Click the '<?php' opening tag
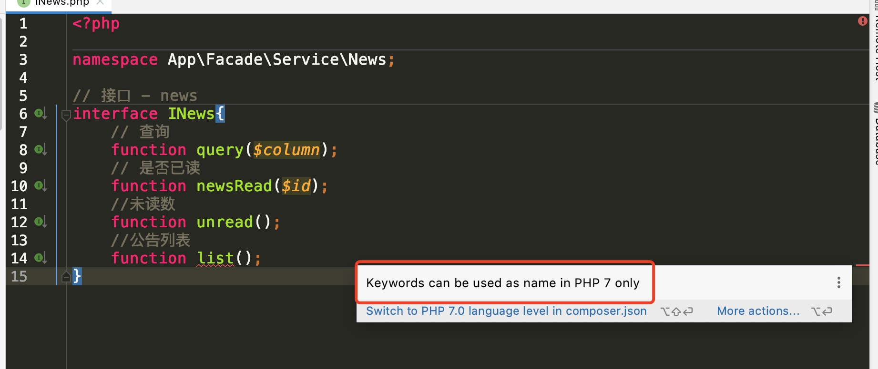 96,23
